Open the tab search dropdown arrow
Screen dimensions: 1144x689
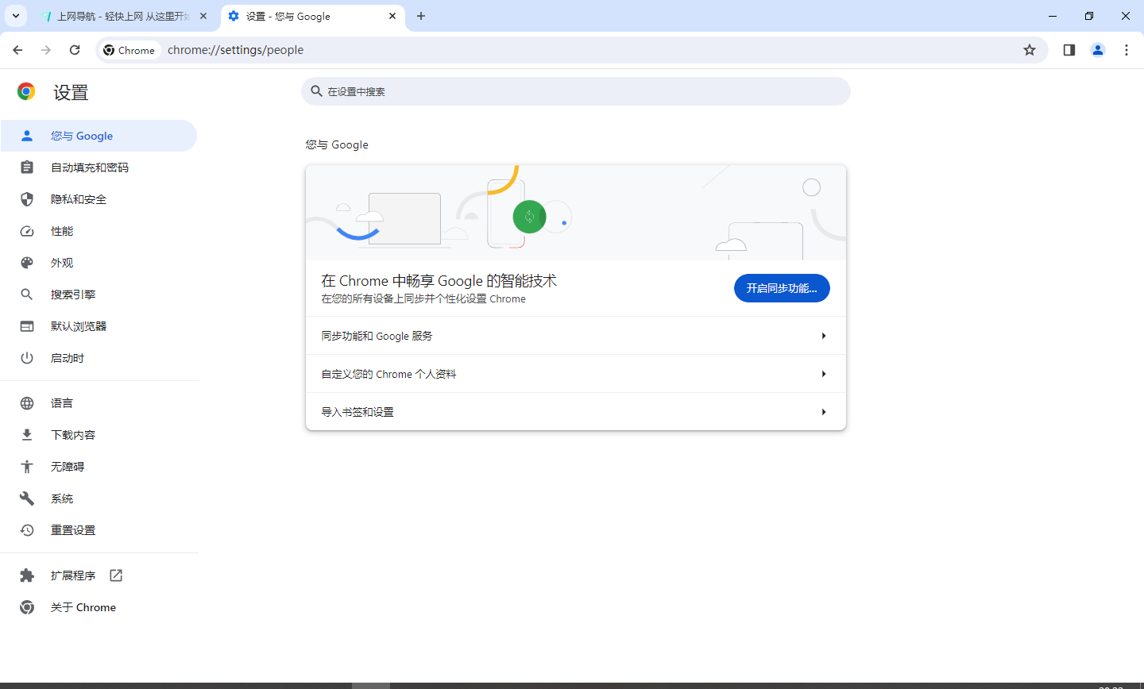[x=15, y=16]
